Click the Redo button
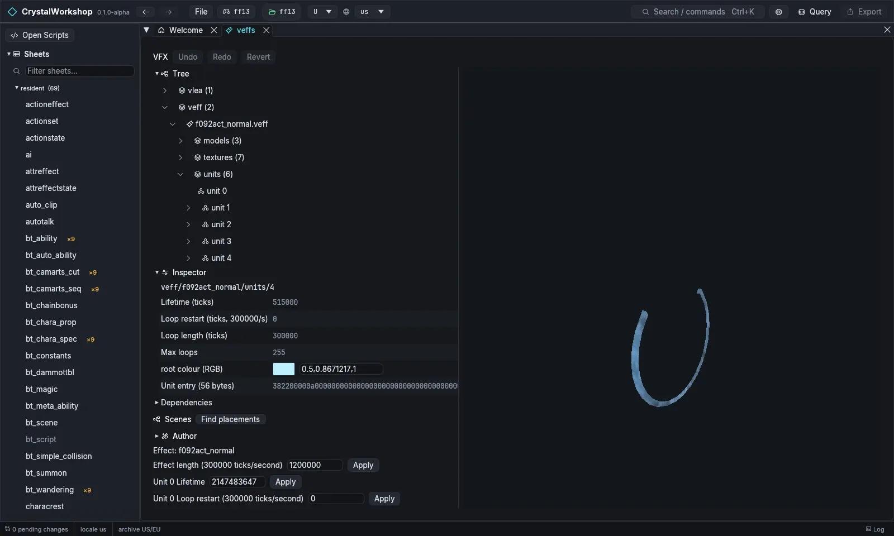 point(222,57)
